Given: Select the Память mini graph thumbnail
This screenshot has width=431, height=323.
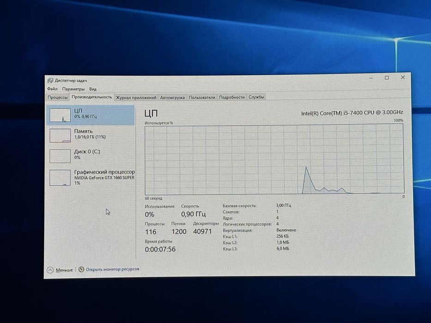Looking at the screenshot, I should click(x=60, y=135).
